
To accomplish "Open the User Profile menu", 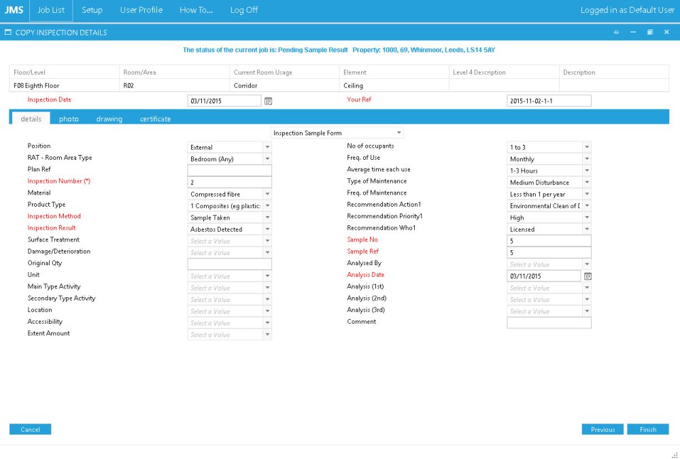I will 141,10.
